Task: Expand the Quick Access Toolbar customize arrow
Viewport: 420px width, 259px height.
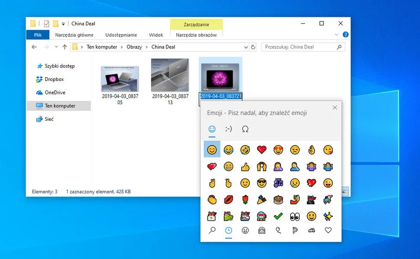Action: (64, 24)
